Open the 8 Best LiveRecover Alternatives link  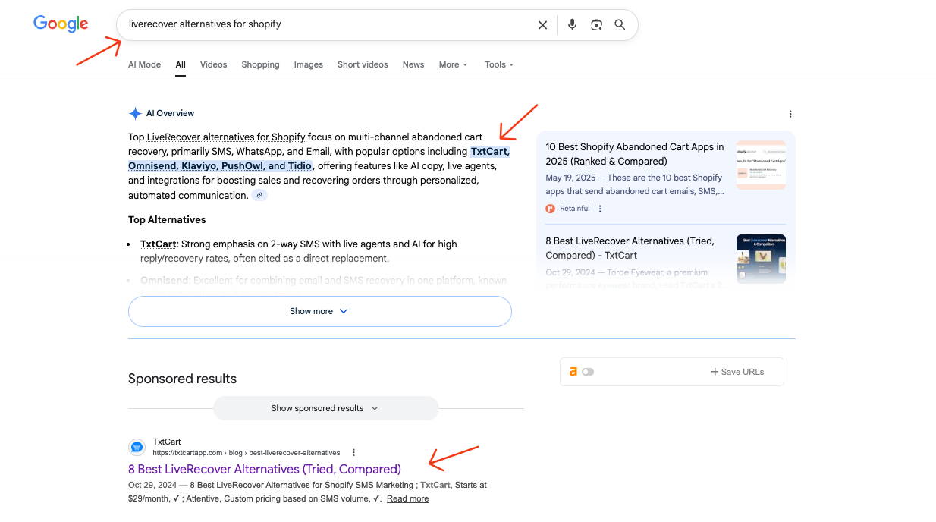pyautogui.click(x=264, y=469)
